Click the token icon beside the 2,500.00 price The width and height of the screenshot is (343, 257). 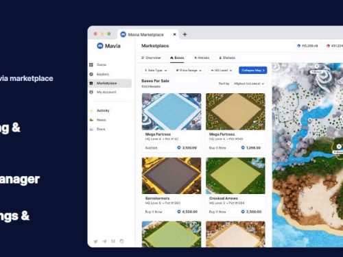pyautogui.click(x=243, y=212)
